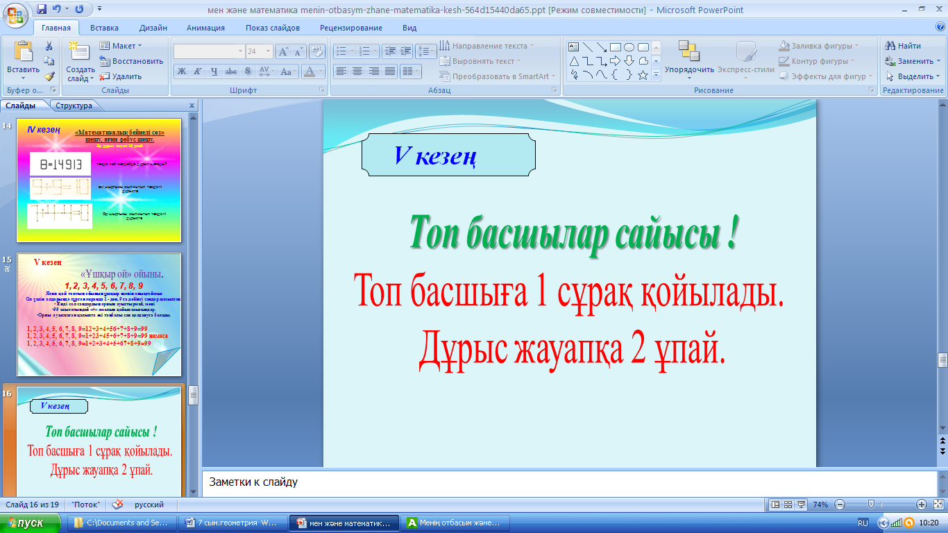
Task: Align text left
Action: coord(341,71)
